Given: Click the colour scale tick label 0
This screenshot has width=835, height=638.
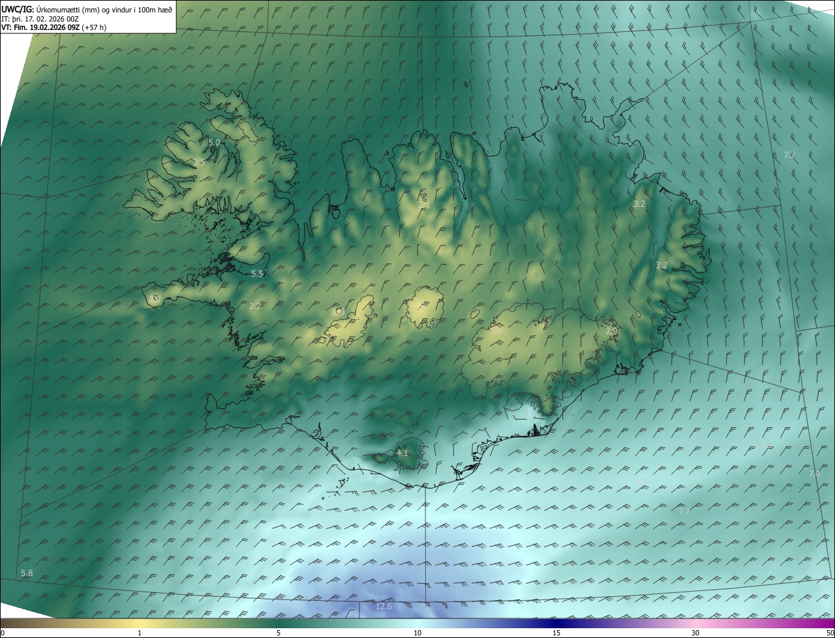Looking at the screenshot, I should [x=3, y=633].
